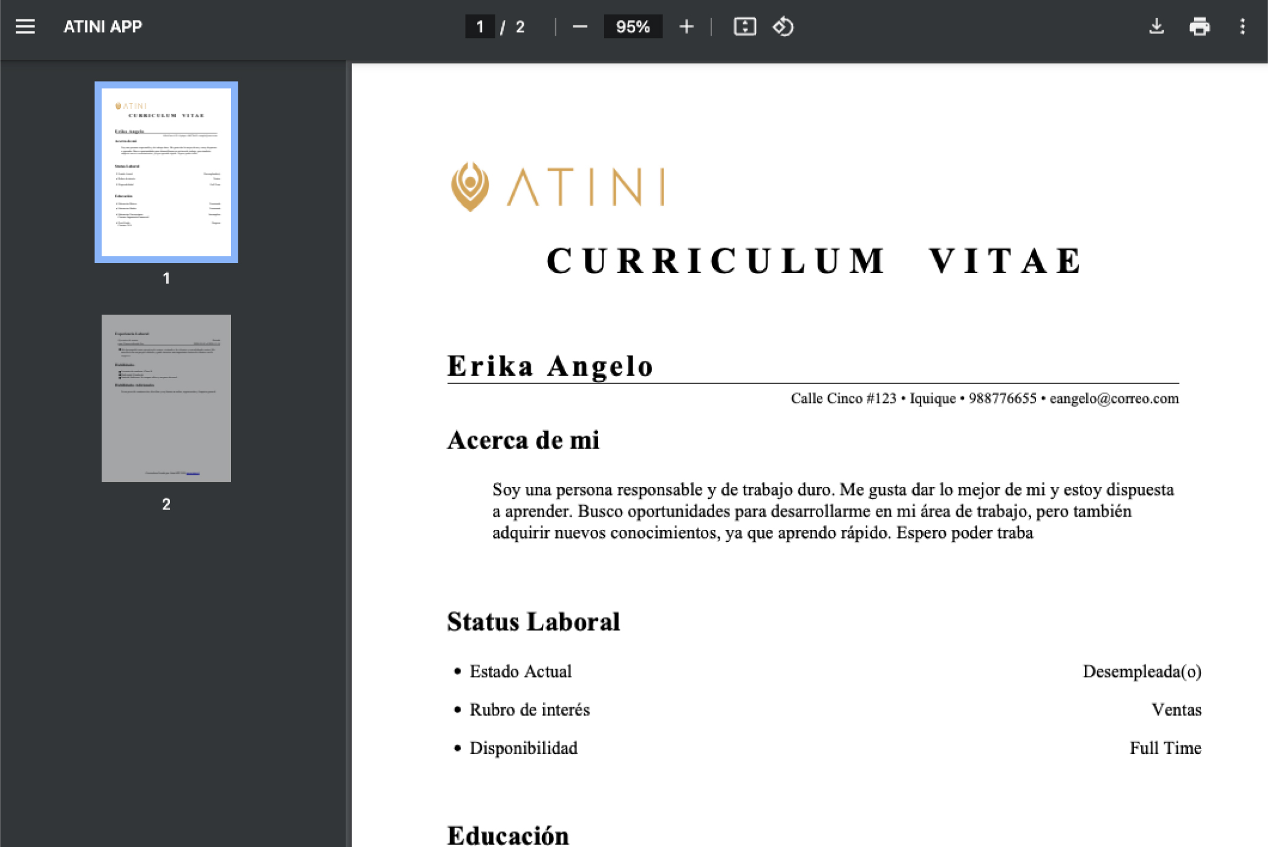The height and width of the screenshot is (847, 1270).
Task: Rotate the document counterclockwise
Action: (783, 27)
